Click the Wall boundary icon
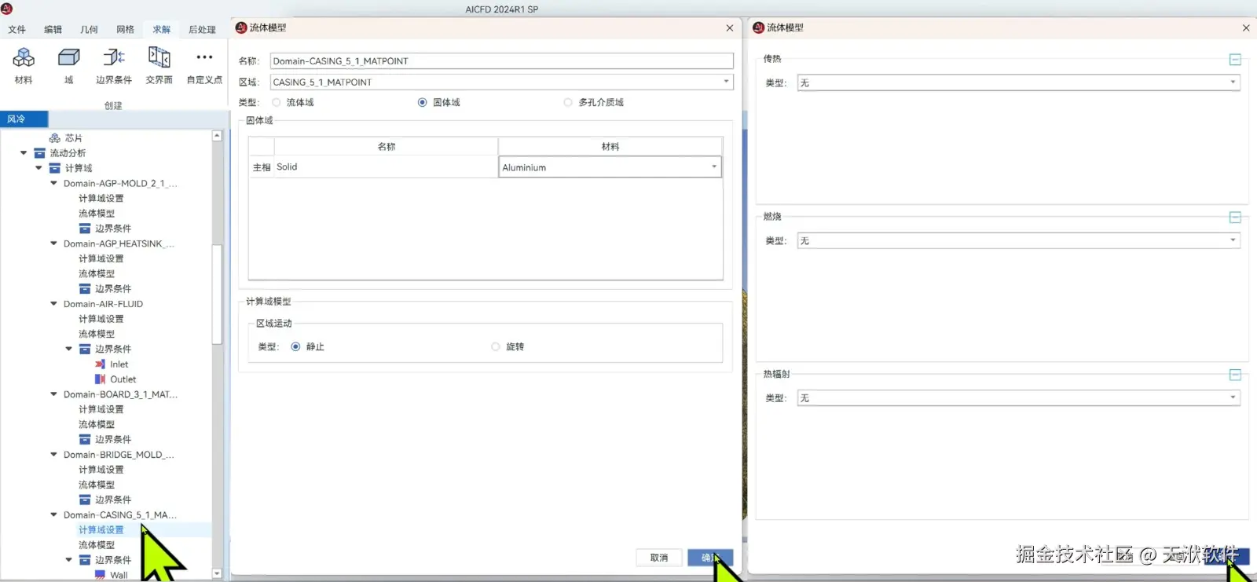Viewport: 1257px width, 582px height. pos(100,575)
